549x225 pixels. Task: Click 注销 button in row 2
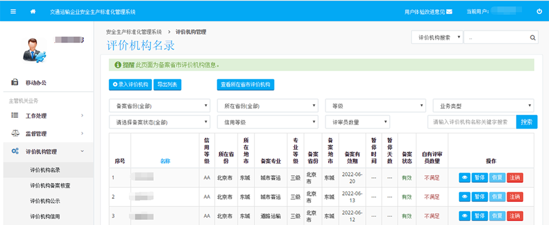pyautogui.click(x=515, y=197)
